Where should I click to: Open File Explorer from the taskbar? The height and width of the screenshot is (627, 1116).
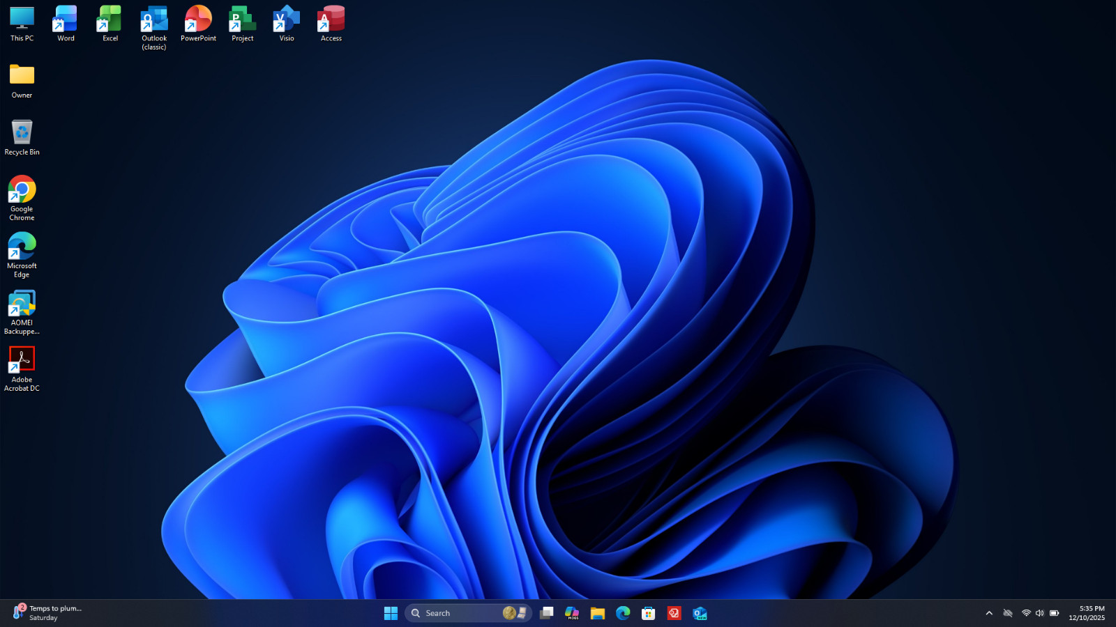point(598,613)
